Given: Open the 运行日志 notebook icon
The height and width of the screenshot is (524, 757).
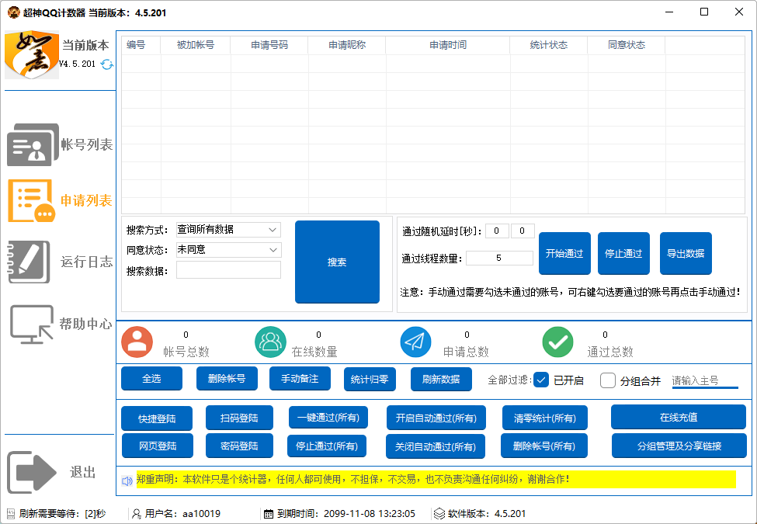Looking at the screenshot, I should [x=29, y=262].
